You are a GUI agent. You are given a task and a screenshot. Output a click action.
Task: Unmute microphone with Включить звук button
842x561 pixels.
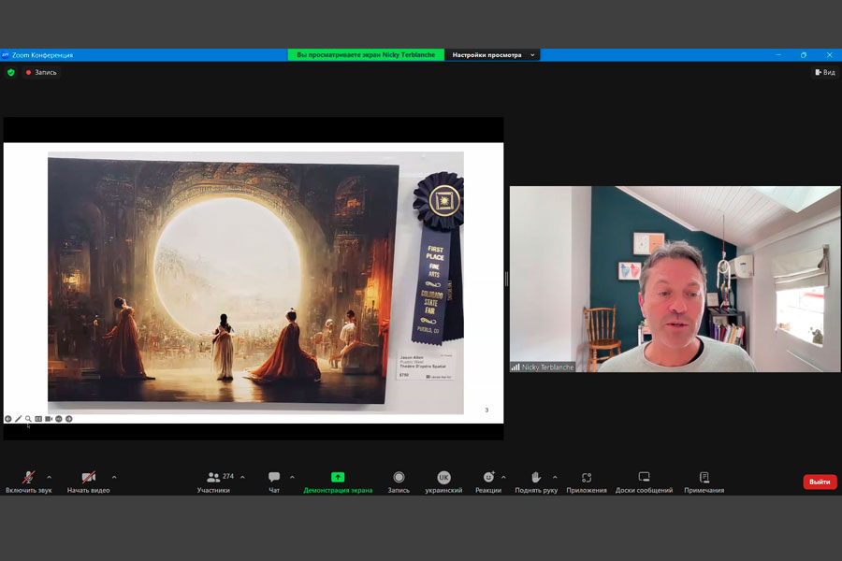29,481
